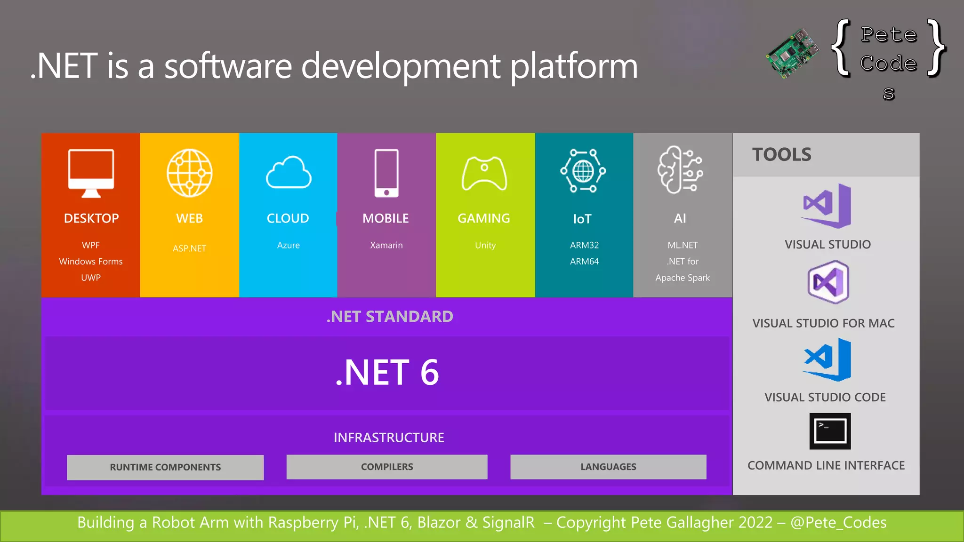Screen dimensions: 964x542
Task: Click the AI brain icon
Action: (x=680, y=170)
